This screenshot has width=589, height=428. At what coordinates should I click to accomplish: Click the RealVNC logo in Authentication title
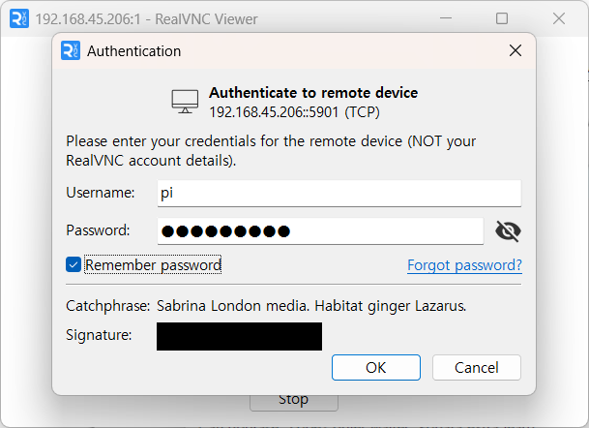pyautogui.click(x=71, y=50)
